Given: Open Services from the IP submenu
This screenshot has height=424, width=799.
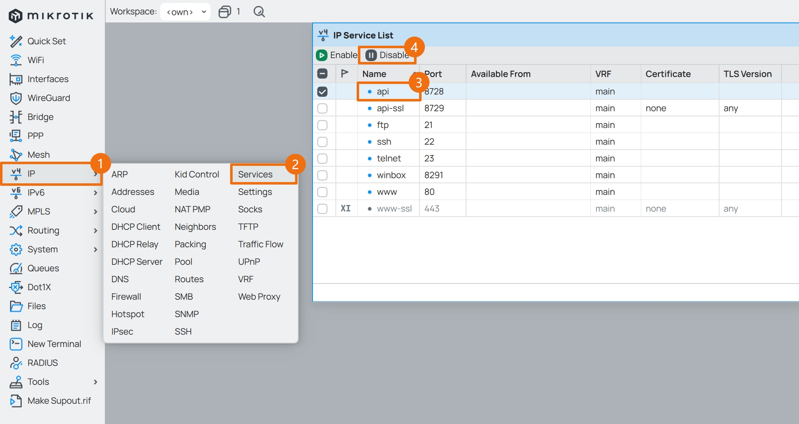Looking at the screenshot, I should 256,175.
